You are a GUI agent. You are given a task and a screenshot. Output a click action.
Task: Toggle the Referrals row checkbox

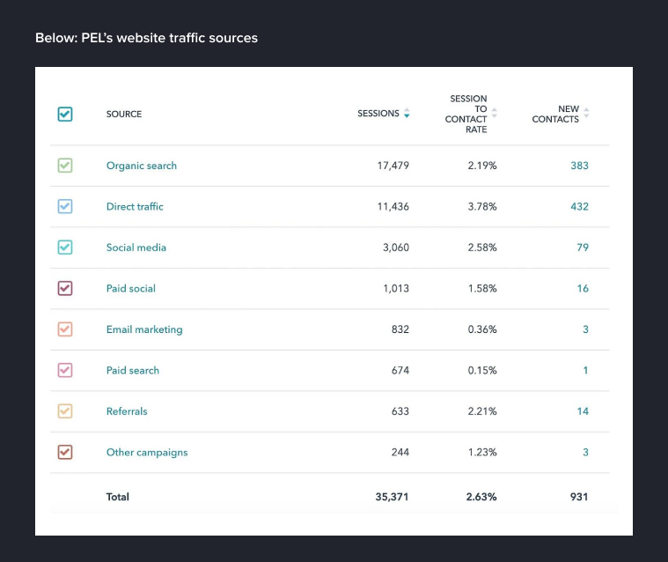click(65, 411)
